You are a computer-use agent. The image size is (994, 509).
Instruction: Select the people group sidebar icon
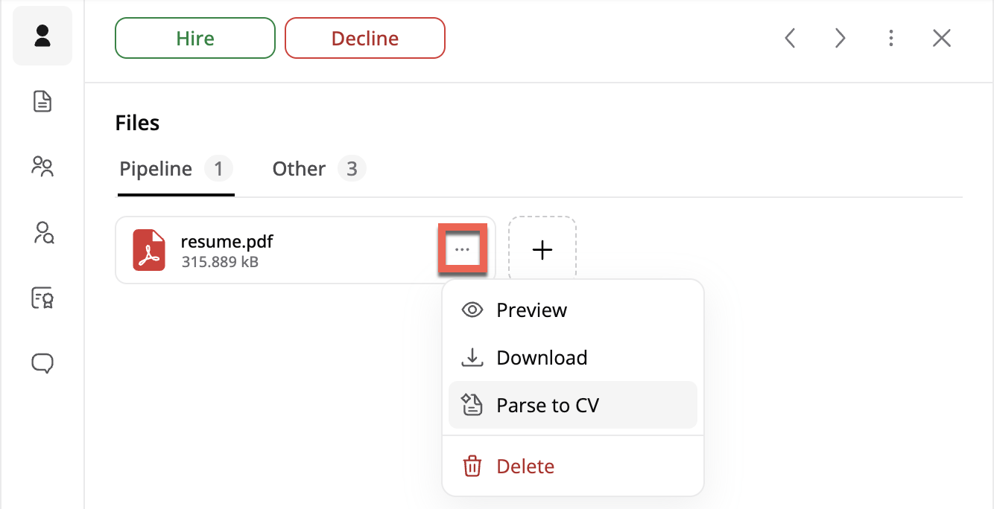[42, 166]
